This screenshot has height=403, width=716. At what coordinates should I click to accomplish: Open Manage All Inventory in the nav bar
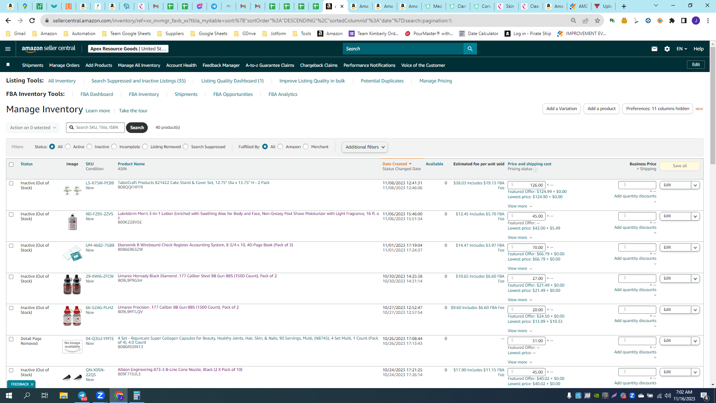[139, 65]
